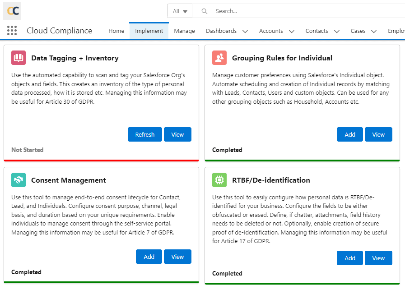Expand the Contacts tab chevron
Screen dimensions: 405x285
[x=337, y=32]
